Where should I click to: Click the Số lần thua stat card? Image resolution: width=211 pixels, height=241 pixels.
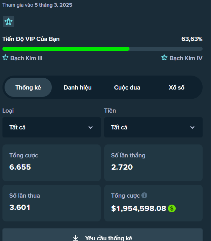(51, 203)
